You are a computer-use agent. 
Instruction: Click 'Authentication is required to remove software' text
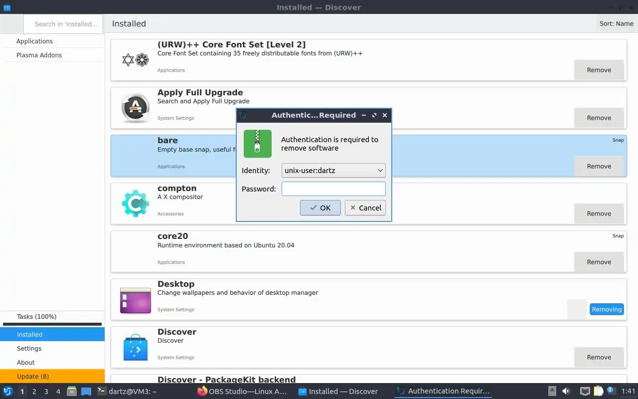329,144
